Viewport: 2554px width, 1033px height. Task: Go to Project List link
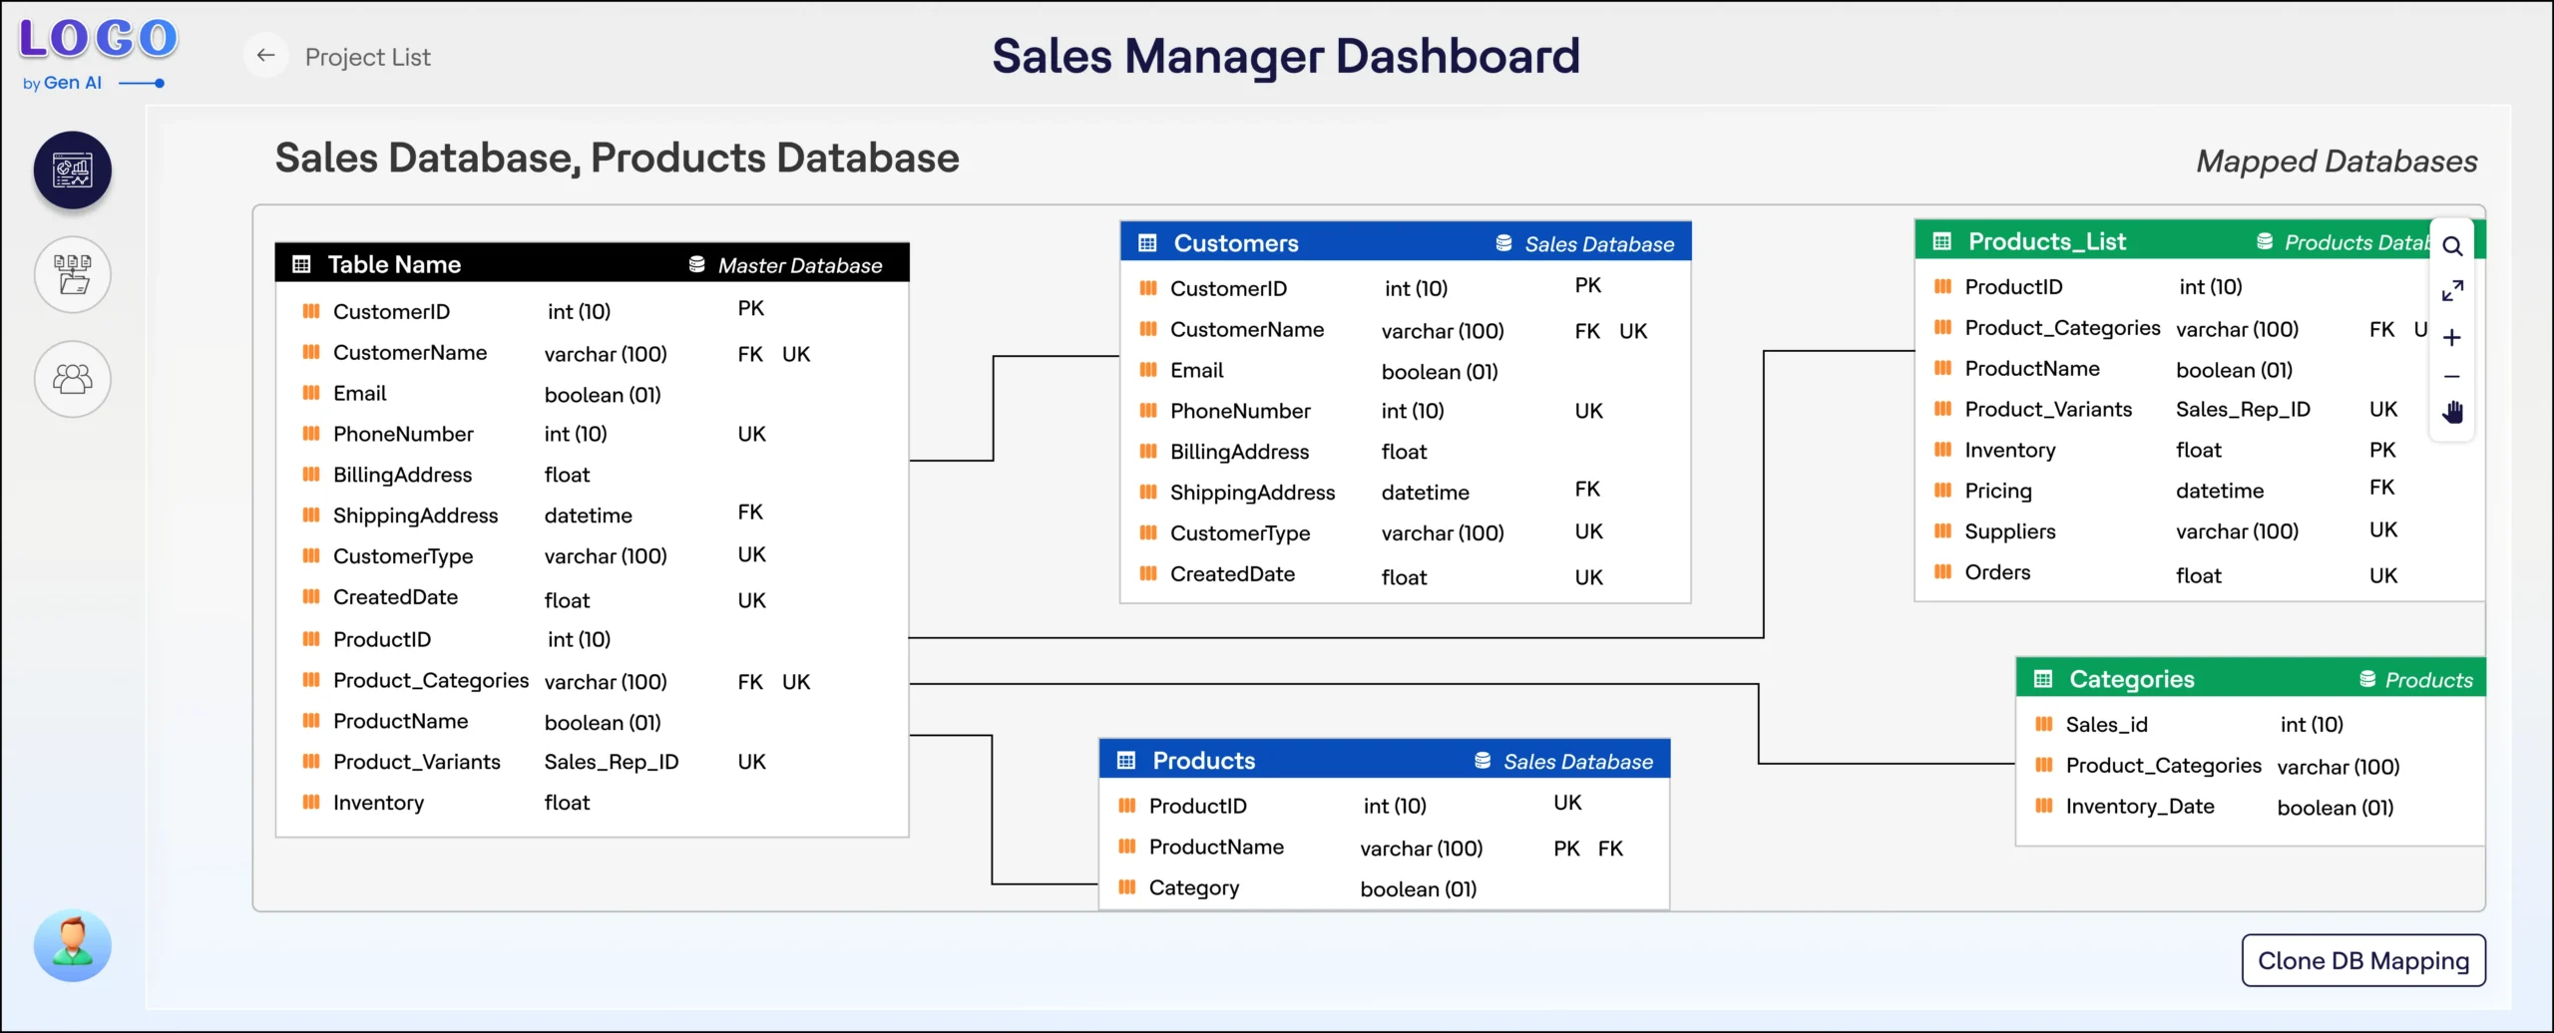(368, 57)
